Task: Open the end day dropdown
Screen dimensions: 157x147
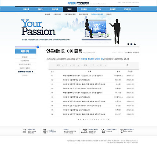Action: (x=103, y=65)
